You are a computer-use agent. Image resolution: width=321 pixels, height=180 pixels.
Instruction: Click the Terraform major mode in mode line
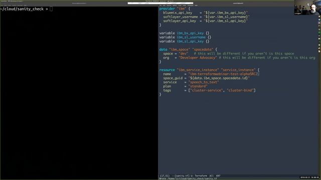pos(201,175)
